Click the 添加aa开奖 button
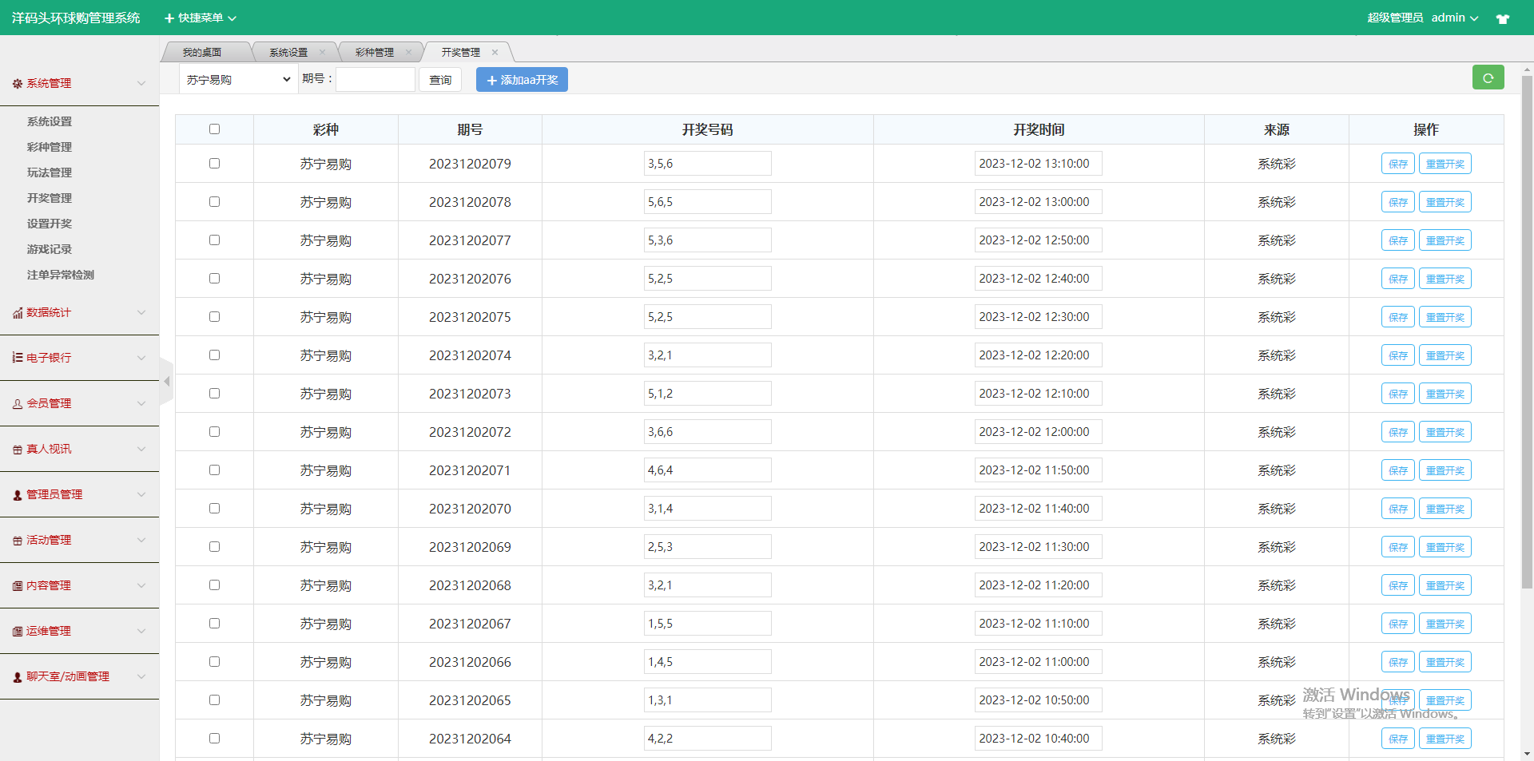 (522, 80)
